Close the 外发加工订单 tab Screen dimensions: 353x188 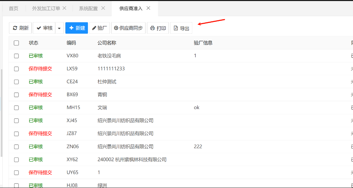[64, 8]
